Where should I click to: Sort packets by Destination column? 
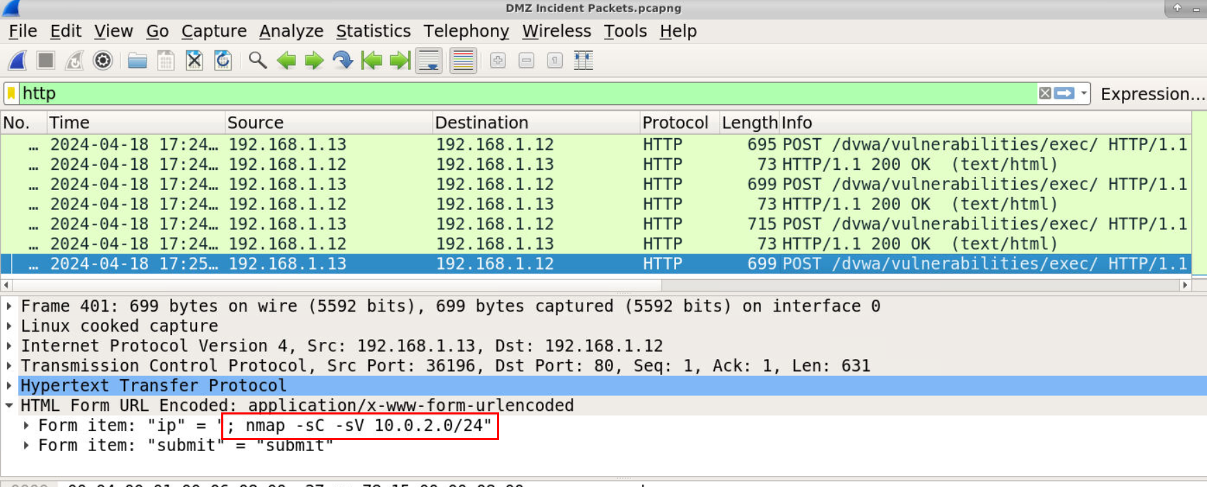pos(536,123)
